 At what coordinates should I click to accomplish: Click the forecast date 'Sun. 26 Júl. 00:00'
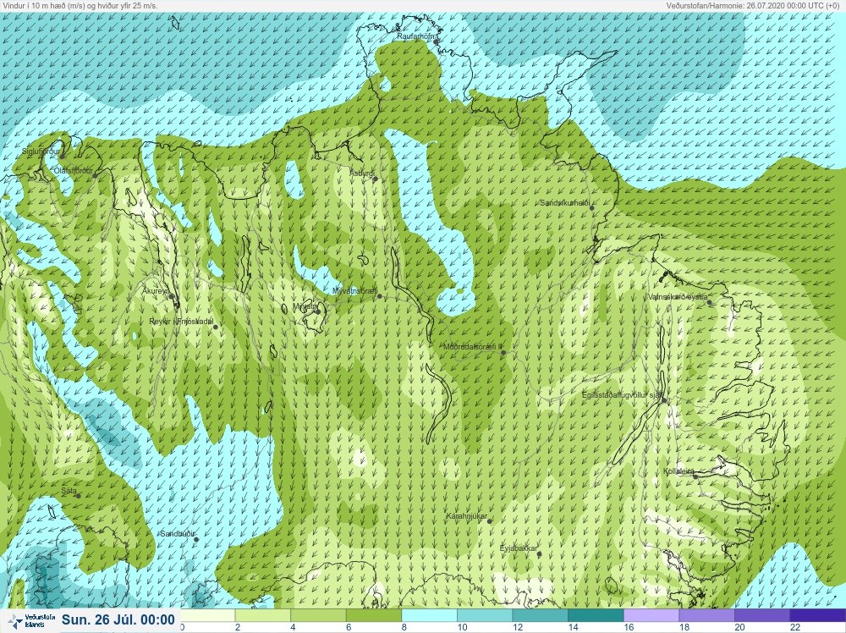(x=118, y=620)
